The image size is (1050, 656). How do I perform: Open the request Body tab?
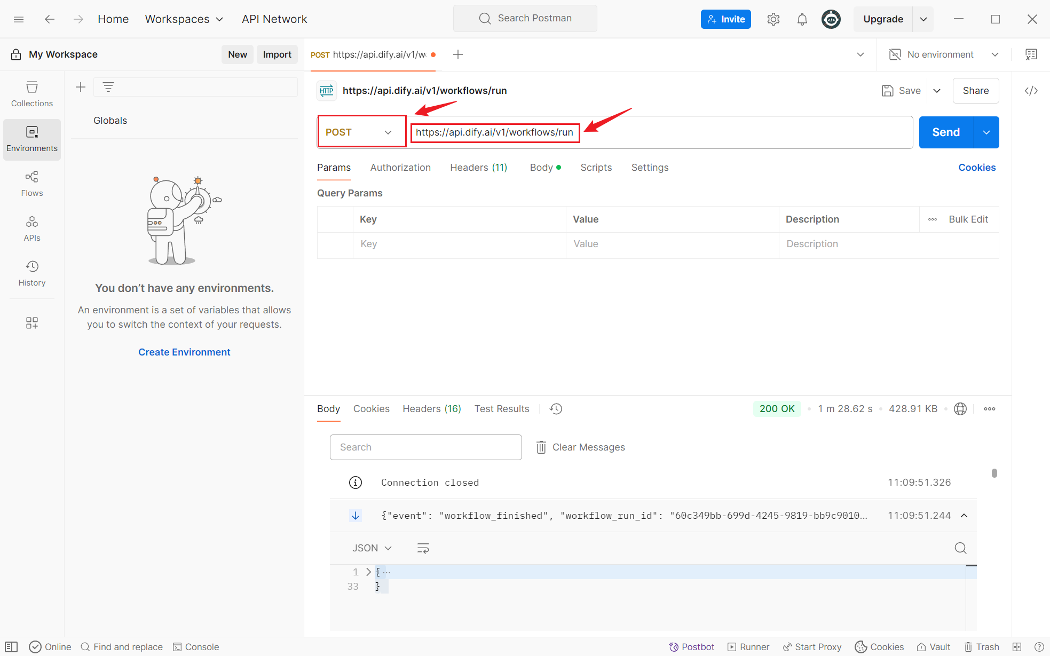[x=545, y=168]
